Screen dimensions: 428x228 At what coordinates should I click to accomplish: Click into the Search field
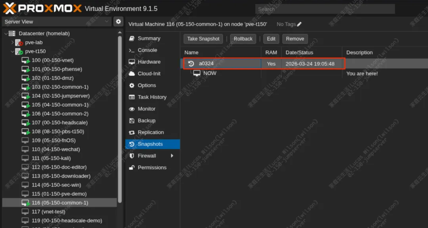[325, 9]
